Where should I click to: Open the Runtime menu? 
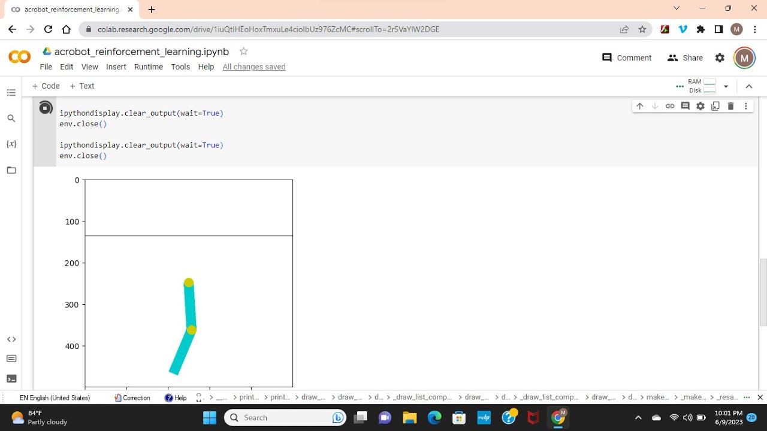click(149, 67)
